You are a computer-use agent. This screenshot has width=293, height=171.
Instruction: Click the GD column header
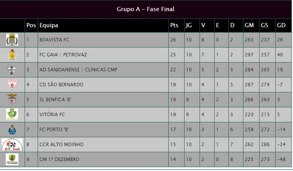(x=281, y=26)
